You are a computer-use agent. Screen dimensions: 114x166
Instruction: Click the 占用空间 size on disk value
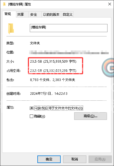click(53, 70)
